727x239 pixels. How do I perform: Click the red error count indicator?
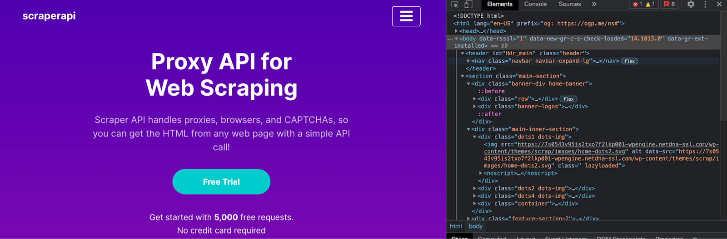(x=637, y=5)
